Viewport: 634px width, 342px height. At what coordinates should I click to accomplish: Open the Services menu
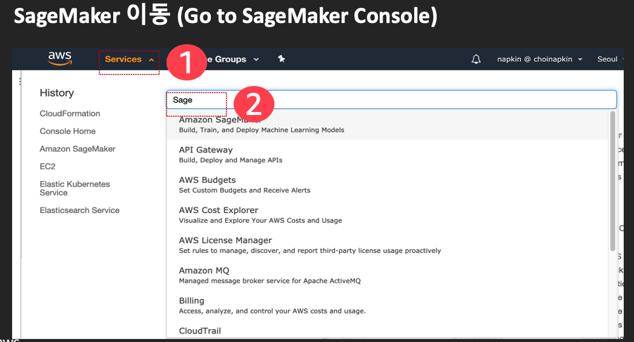click(x=129, y=59)
